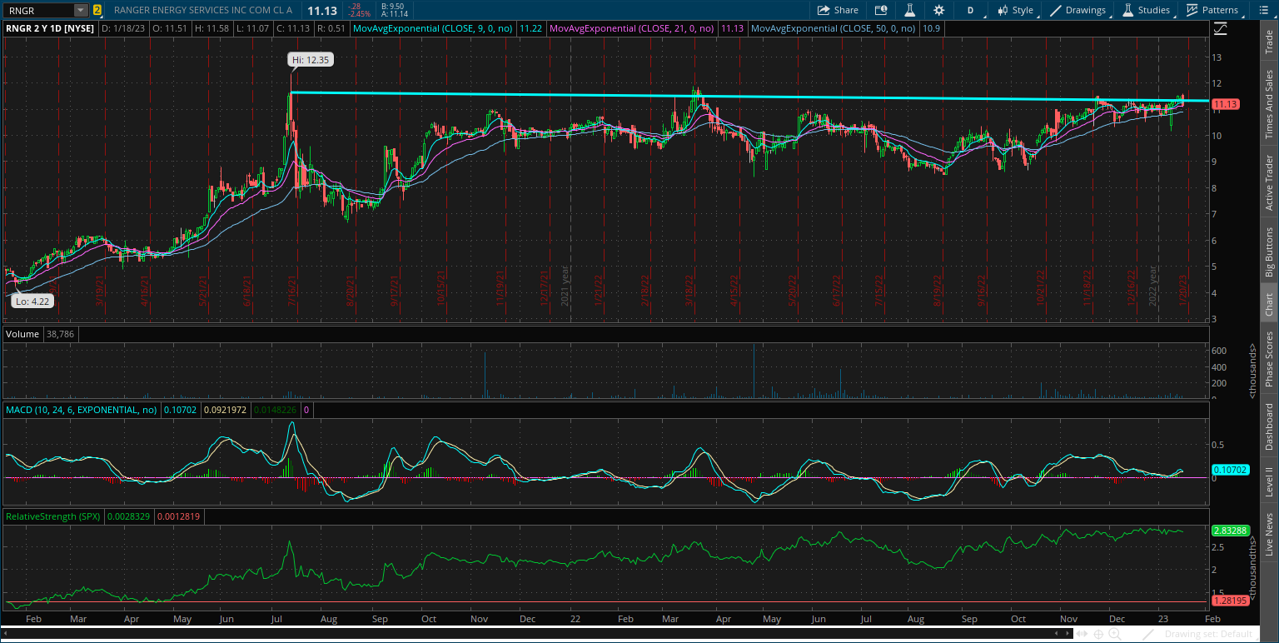Click the flask-shaped Studies icon
The height and width of the screenshot is (643, 1279).
(x=1131, y=10)
